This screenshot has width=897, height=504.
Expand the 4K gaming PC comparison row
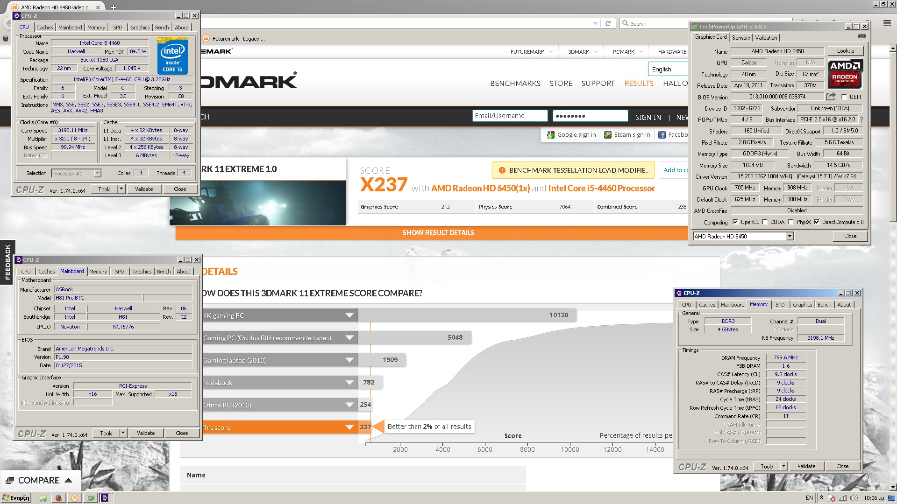(x=349, y=315)
